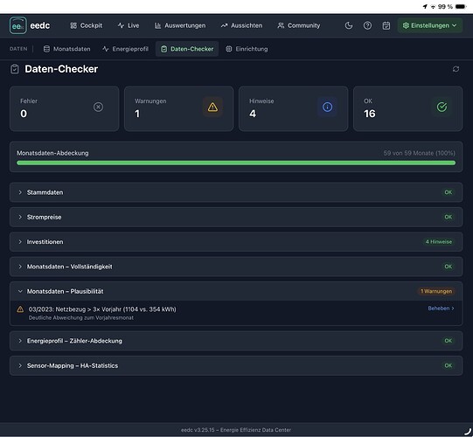The image size is (473, 437).
Task: Go to the Community page
Action: pos(299,25)
